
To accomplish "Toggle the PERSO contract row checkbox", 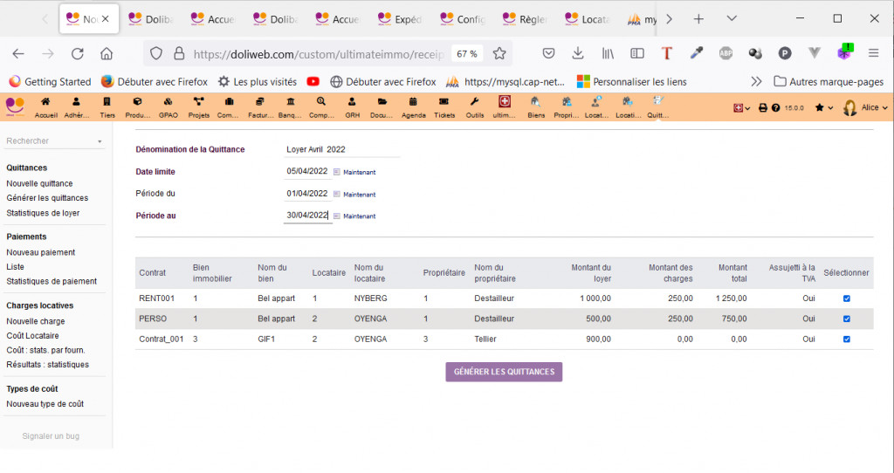I will tap(846, 319).
